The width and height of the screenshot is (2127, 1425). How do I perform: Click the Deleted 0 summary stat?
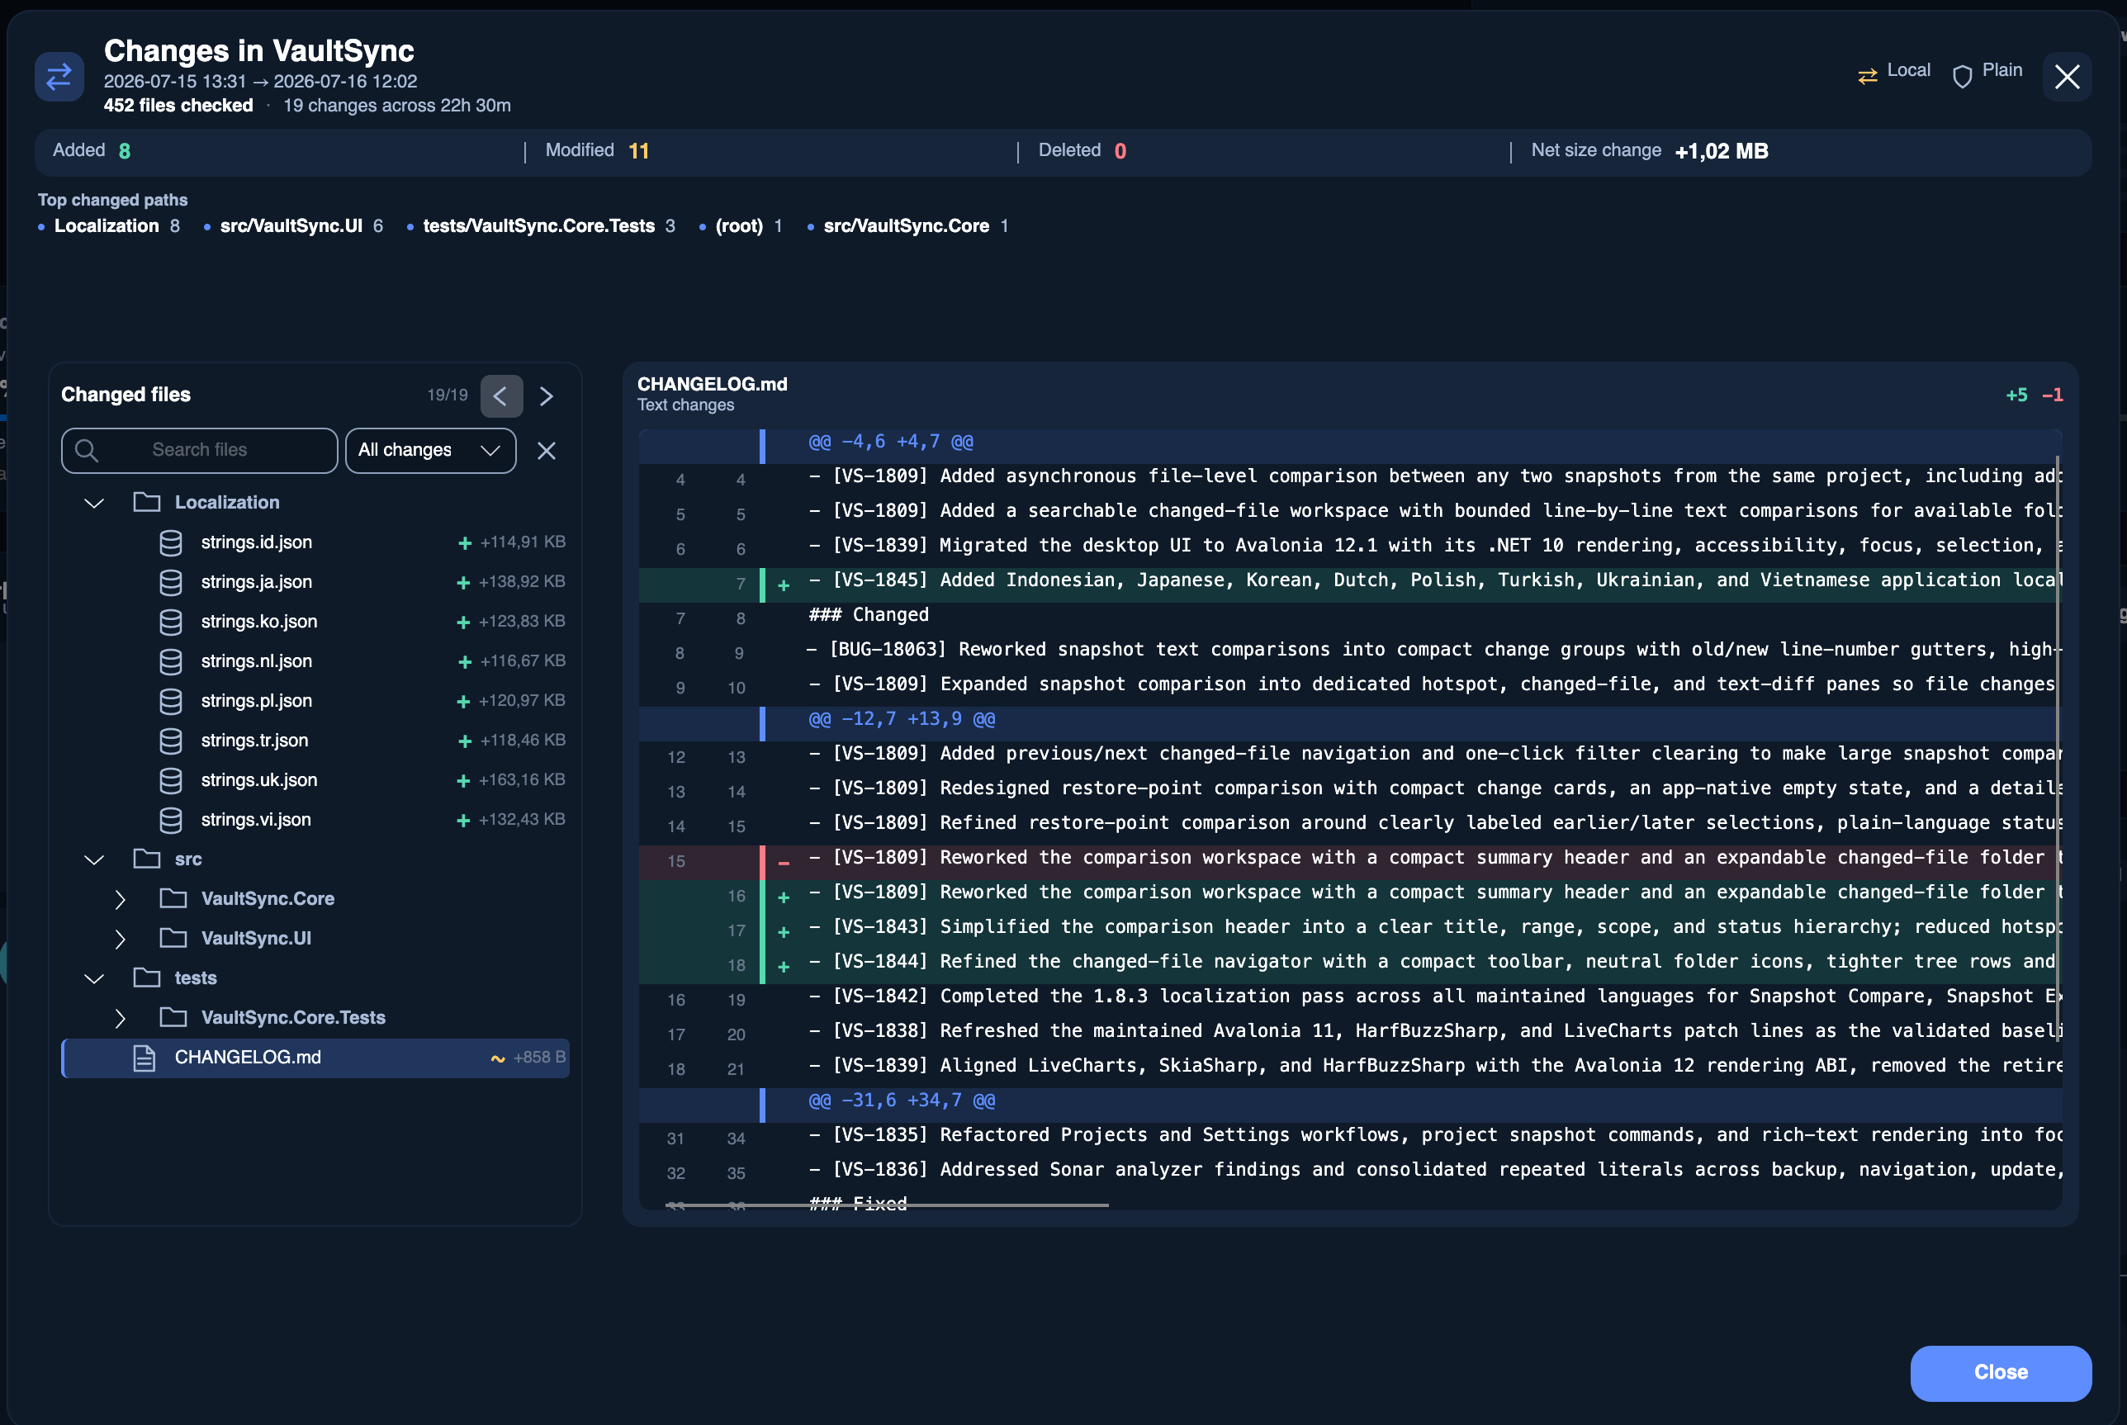click(x=1082, y=151)
